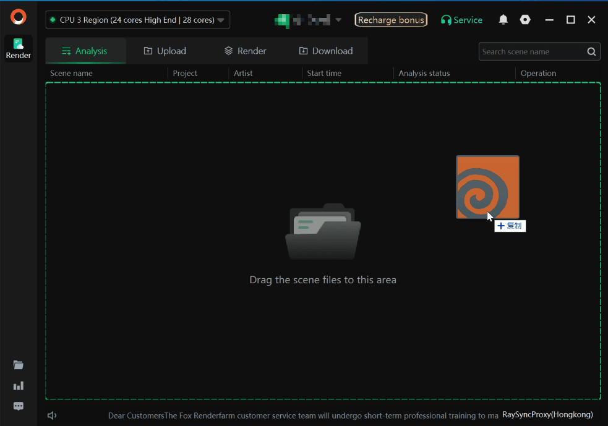Click the search magnifier icon
Screen dimensions: 608x426
[x=591, y=51]
